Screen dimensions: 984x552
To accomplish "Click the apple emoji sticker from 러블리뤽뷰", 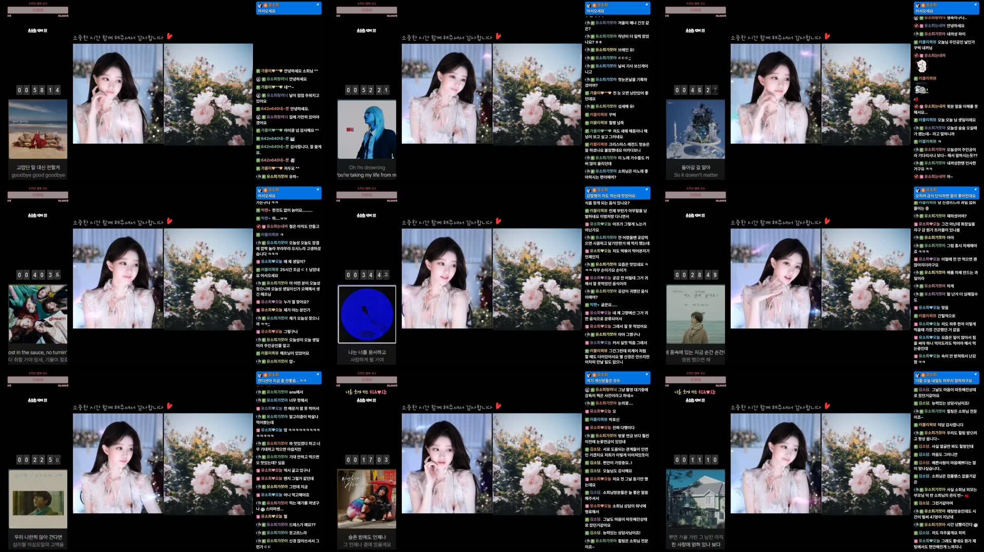I will tap(917, 99).
